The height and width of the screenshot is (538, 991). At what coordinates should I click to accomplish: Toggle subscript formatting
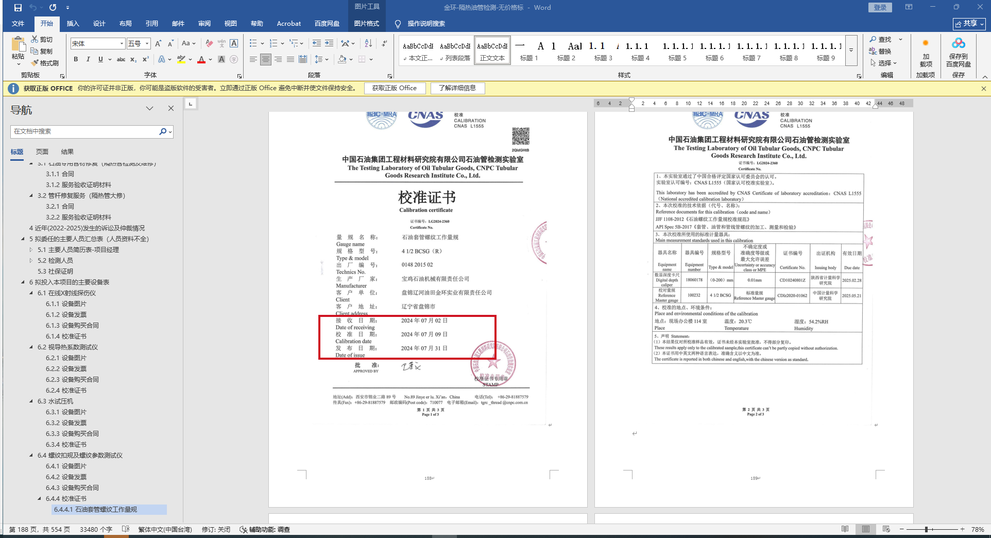133,60
